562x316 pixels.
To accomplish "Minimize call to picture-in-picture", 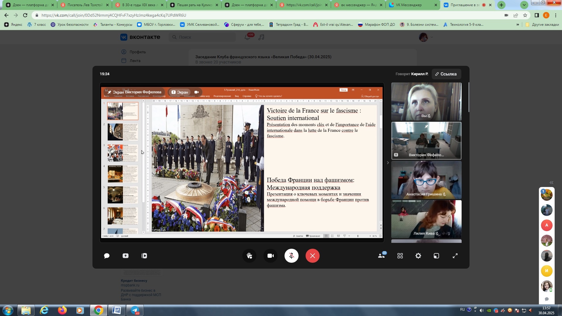I will [436, 256].
